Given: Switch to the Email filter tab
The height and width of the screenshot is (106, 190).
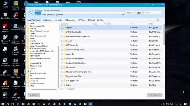Looking at the screenshot, I should (91, 20).
